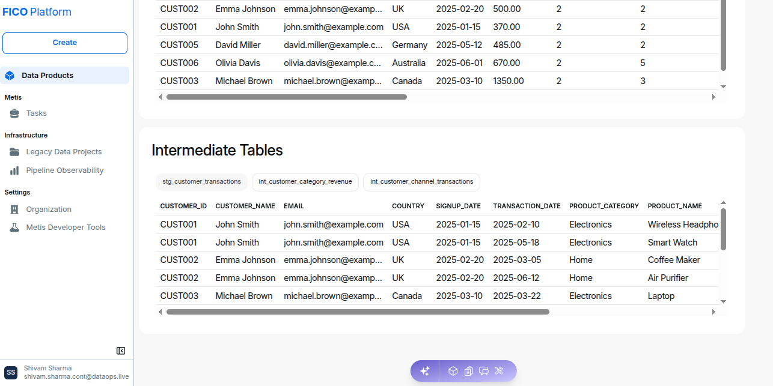Click lower table right scroll arrow
This screenshot has width=773, height=386.
click(713, 312)
